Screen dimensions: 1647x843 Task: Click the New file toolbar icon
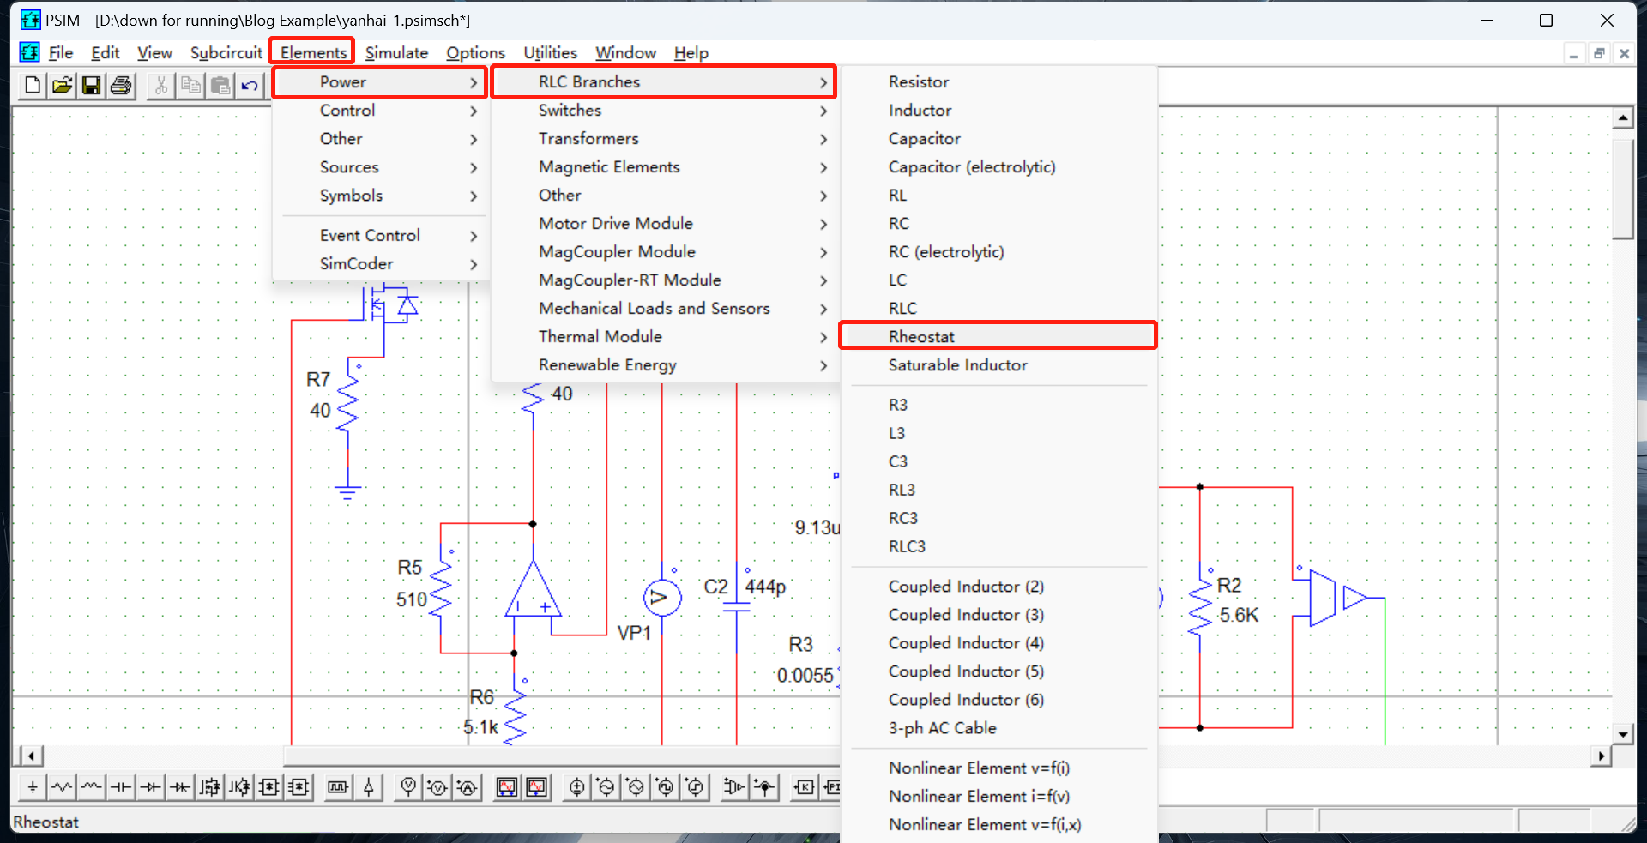pyautogui.click(x=33, y=86)
